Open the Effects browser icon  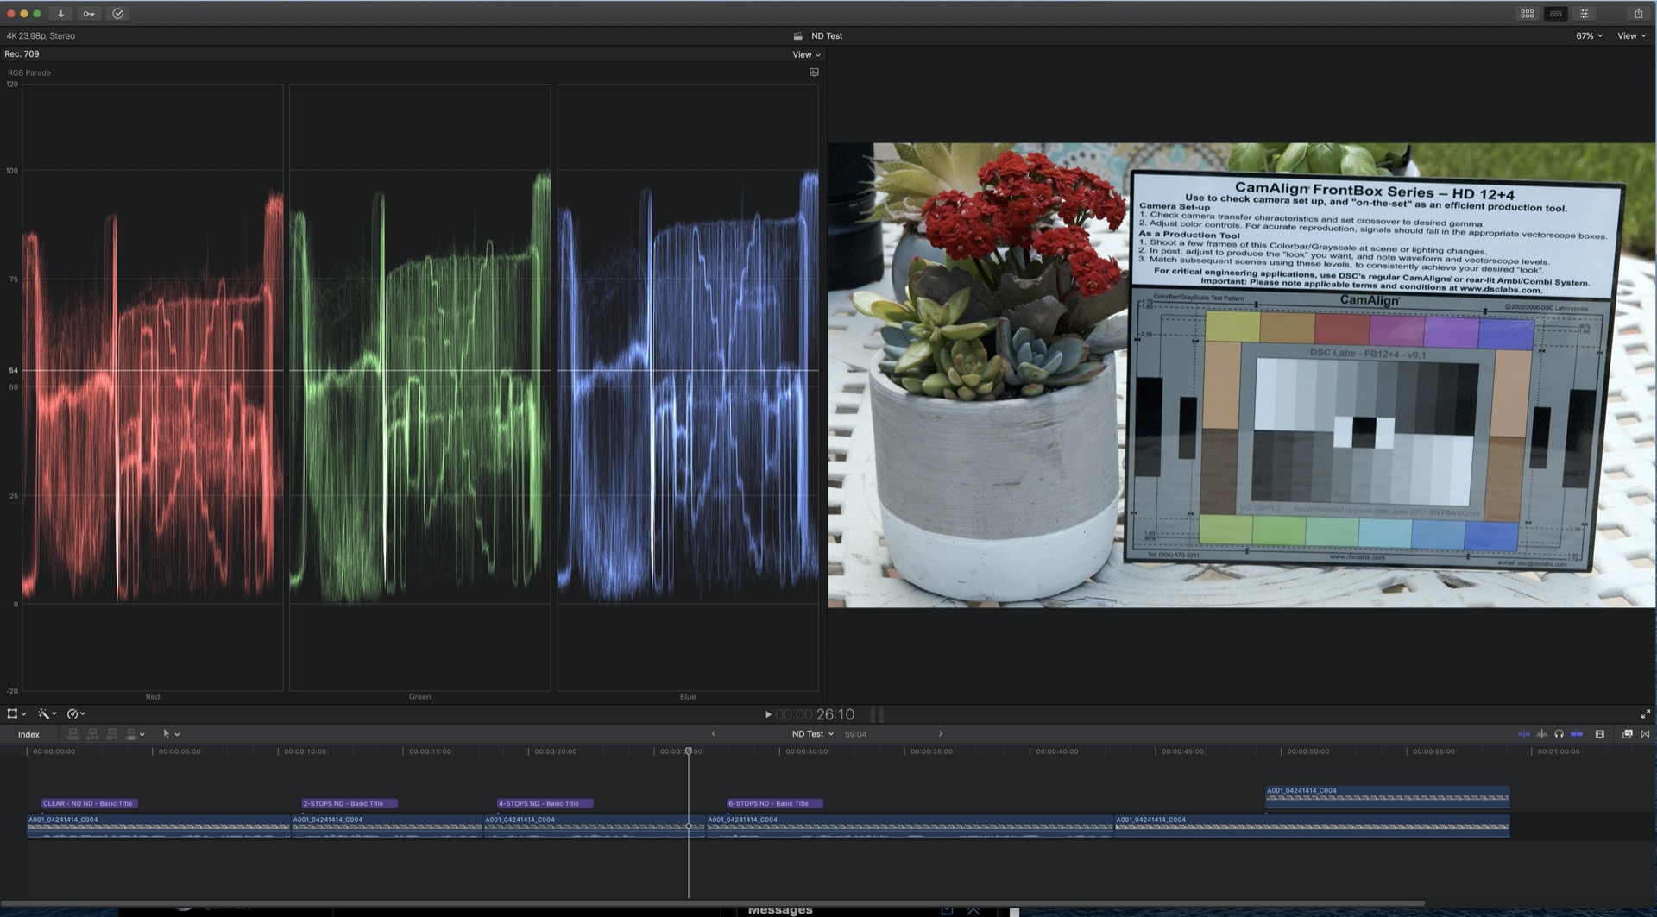click(x=1627, y=734)
